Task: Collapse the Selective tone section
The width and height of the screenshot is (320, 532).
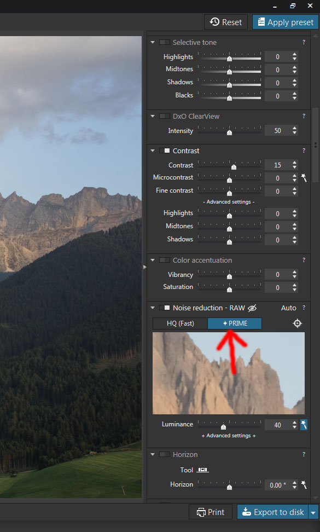Action: 153,42
